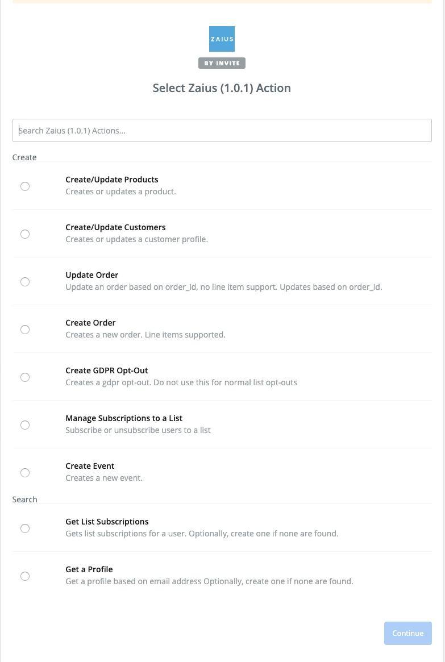Click the 'Get a Profile' action title
445x662 pixels.
click(x=89, y=569)
